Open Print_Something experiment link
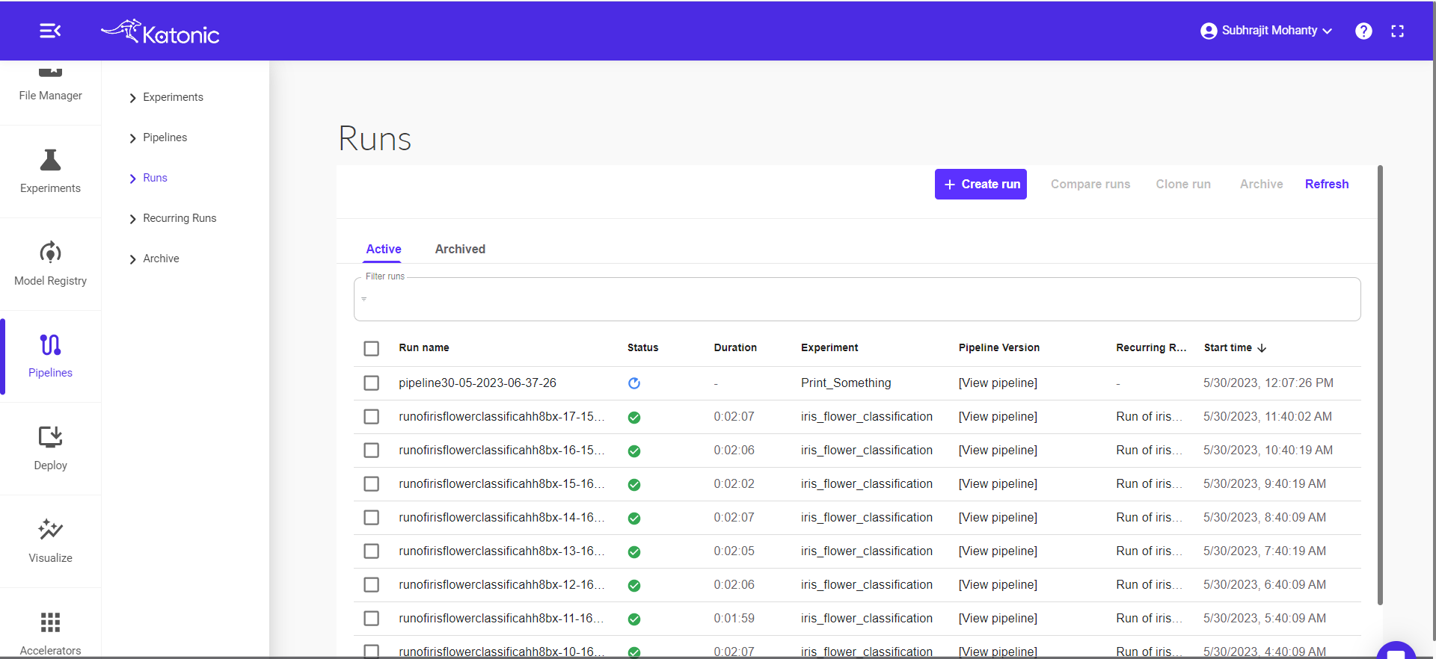 846,383
